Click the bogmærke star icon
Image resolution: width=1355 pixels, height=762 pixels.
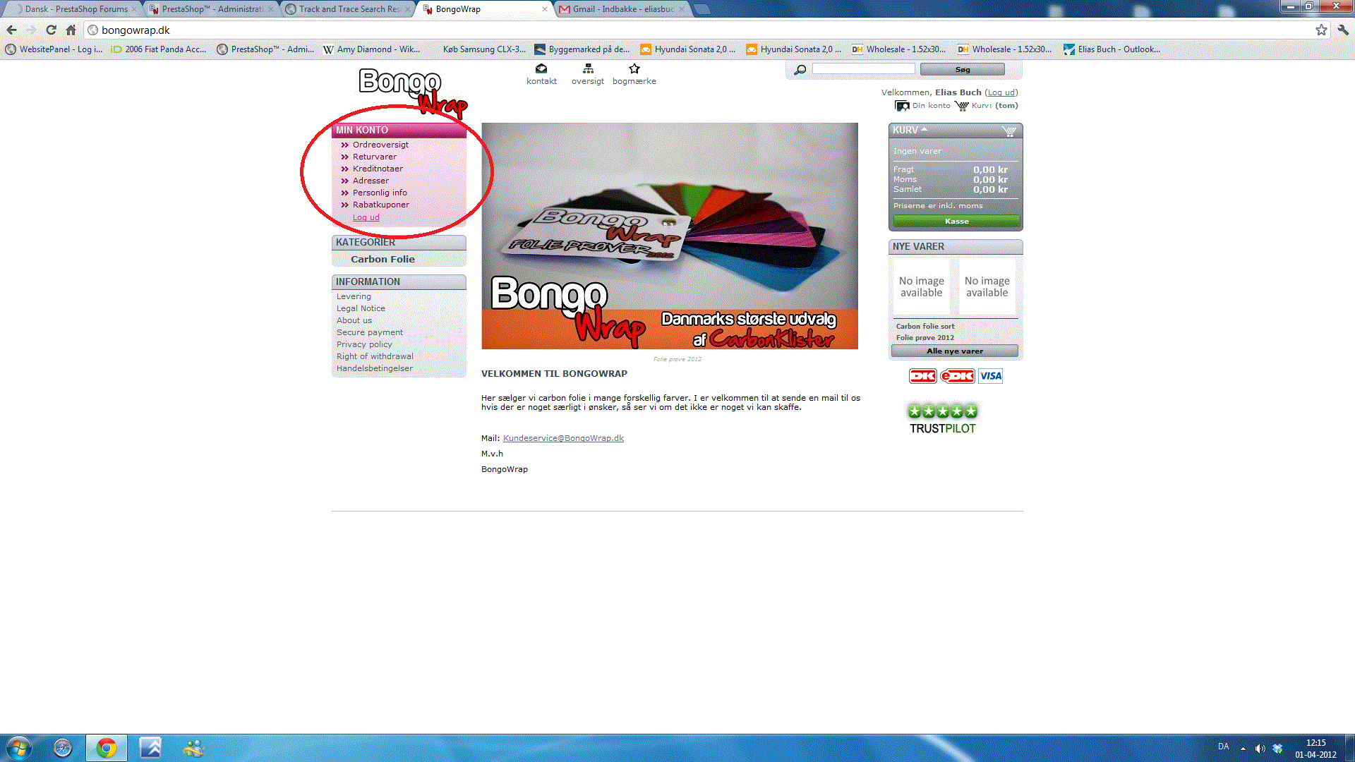[x=634, y=68]
